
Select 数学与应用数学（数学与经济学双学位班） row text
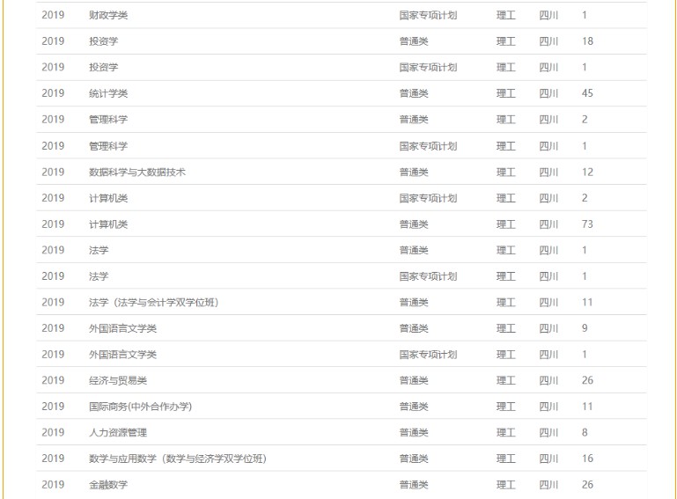(177, 459)
